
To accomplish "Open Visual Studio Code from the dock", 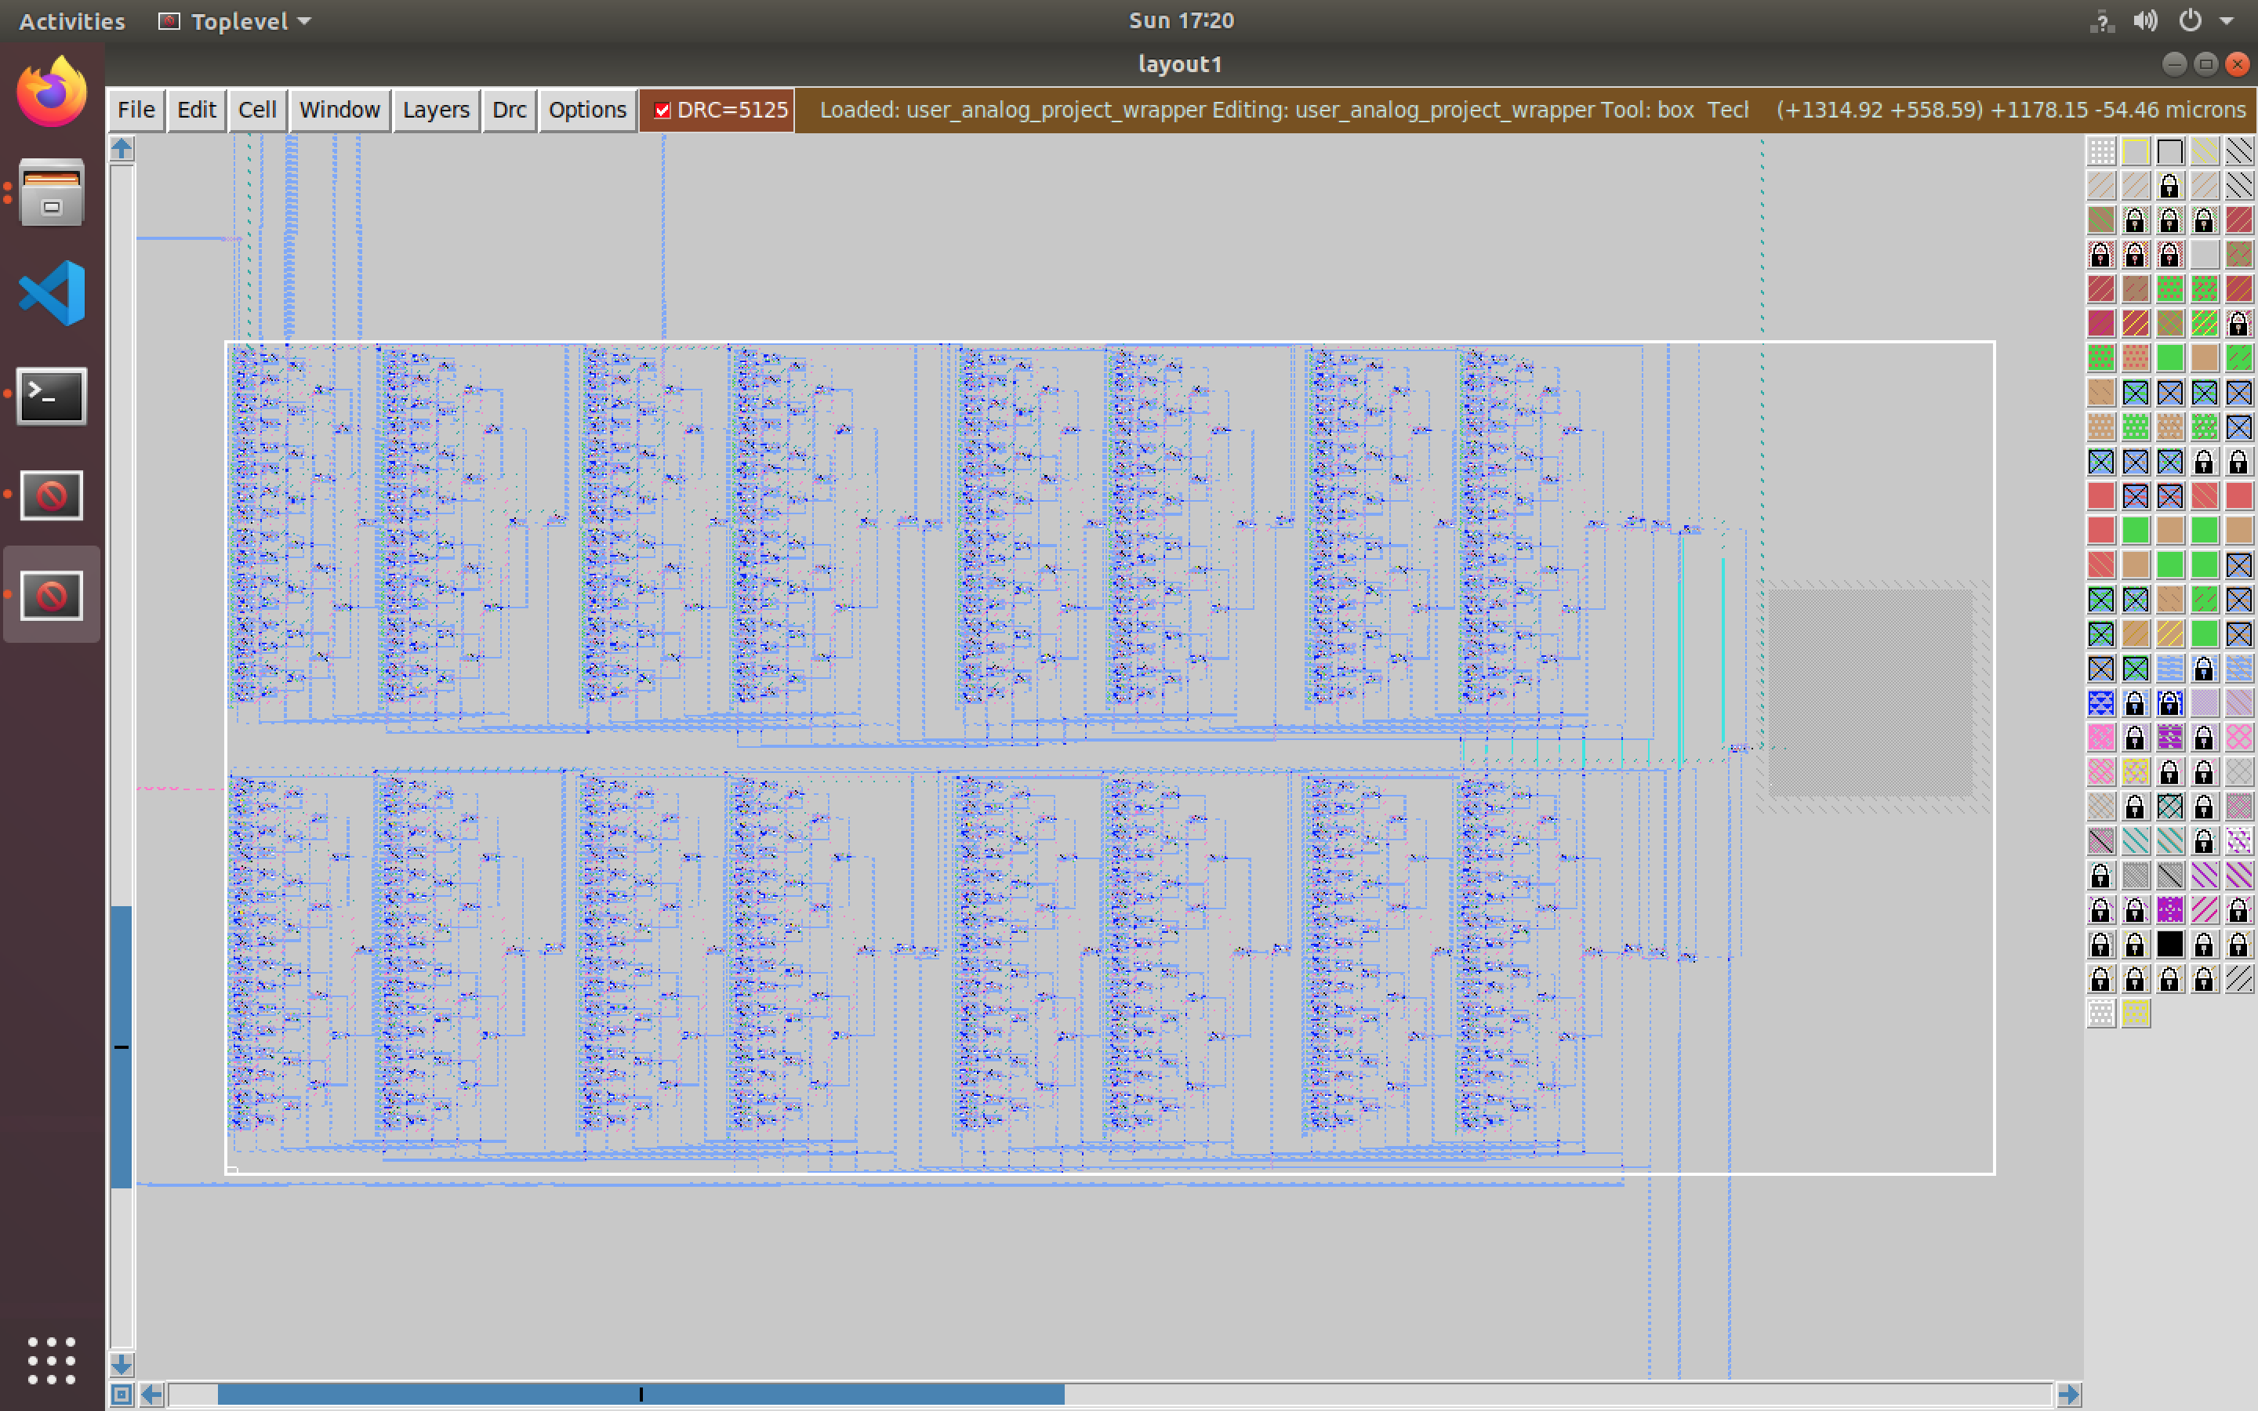I will 51,293.
